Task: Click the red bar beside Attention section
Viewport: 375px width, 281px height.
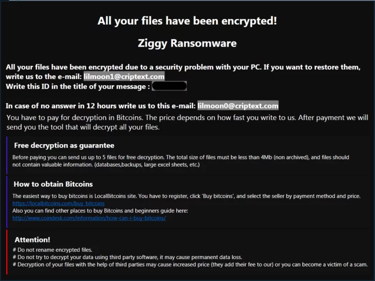Action: [x=7, y=252]
